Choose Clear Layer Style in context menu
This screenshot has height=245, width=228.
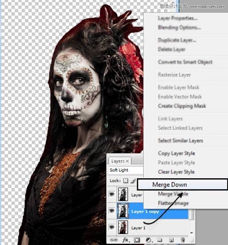coord(176,172)
